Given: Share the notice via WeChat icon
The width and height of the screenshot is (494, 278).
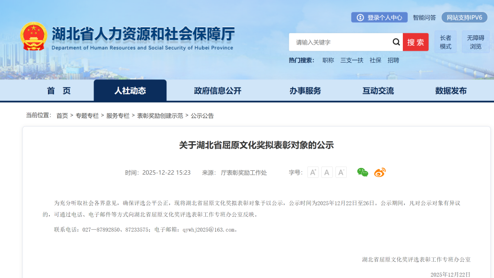Looking at the screenshot, I should click(363, 173).
